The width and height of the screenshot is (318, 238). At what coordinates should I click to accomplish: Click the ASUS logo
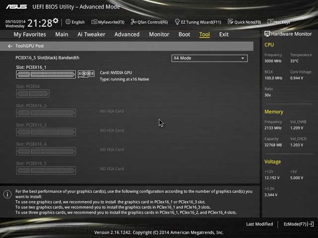point(16,7)
